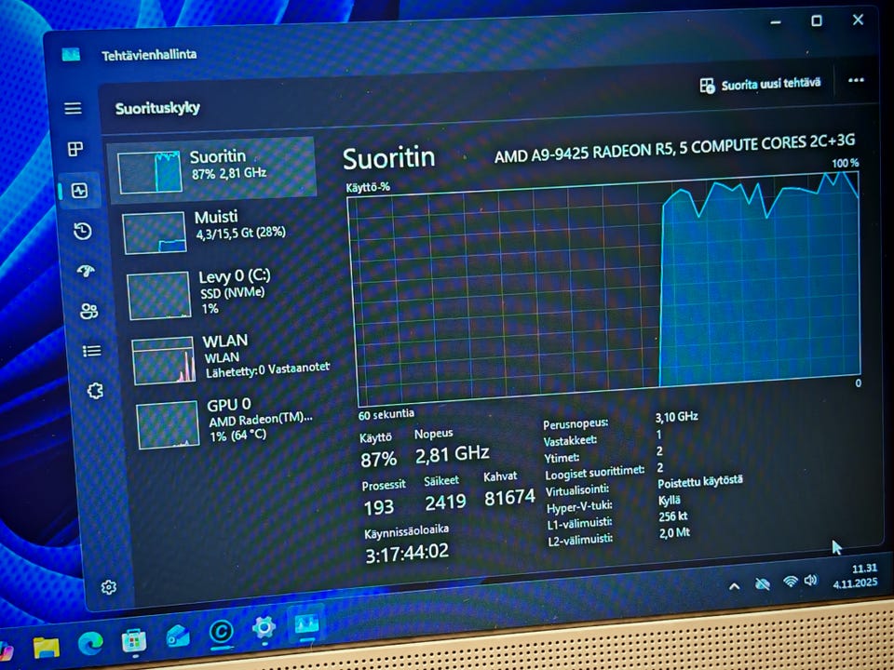Open the Startup apps gauge icon
Image resolution: width=894 pixels, height=670 pixels.
click(x=86, y=271)
